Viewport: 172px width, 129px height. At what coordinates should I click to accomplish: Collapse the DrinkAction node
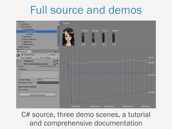22,29
